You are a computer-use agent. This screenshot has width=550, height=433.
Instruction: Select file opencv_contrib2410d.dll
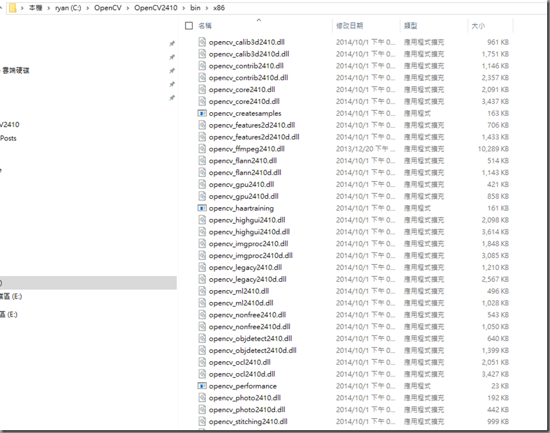248,78
